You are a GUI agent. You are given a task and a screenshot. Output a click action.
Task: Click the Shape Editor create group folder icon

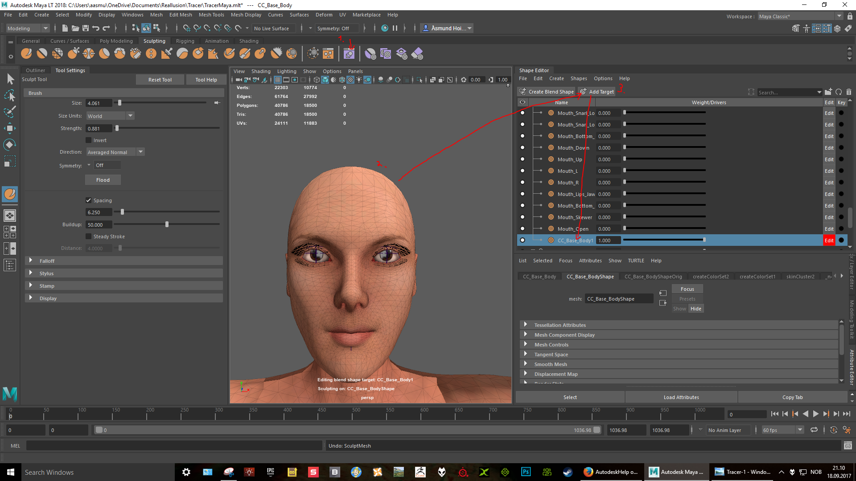(828, 92)
